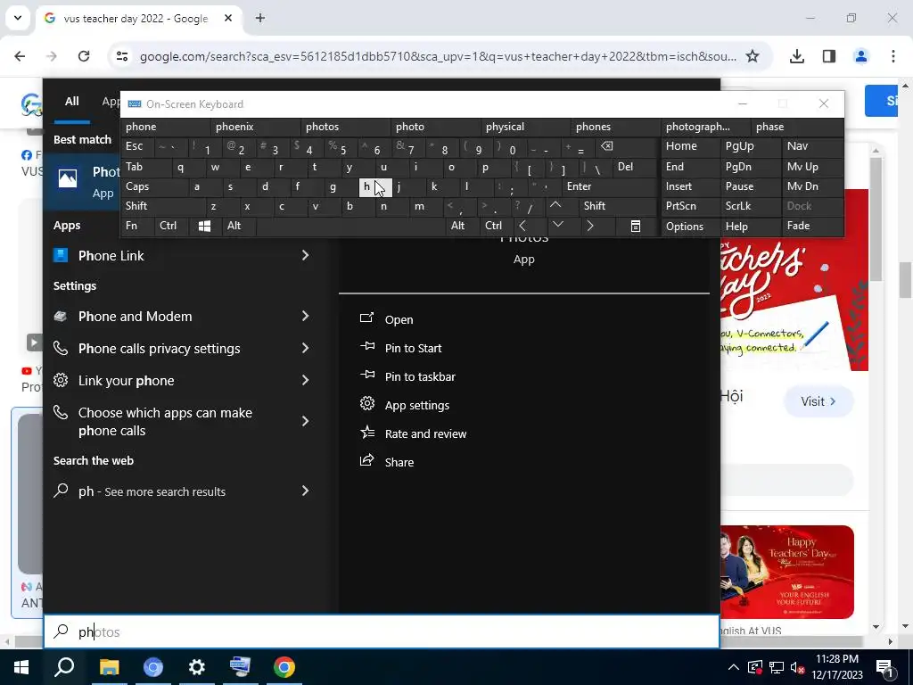Expand Phone calls privacy settings arrow

(x=305, y=348)
